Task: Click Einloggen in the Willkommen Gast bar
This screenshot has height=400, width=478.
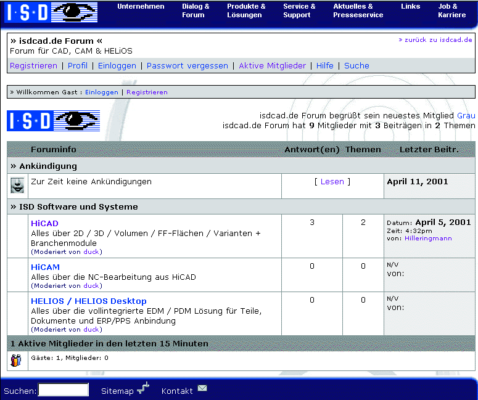Action: tap(102, 92)
